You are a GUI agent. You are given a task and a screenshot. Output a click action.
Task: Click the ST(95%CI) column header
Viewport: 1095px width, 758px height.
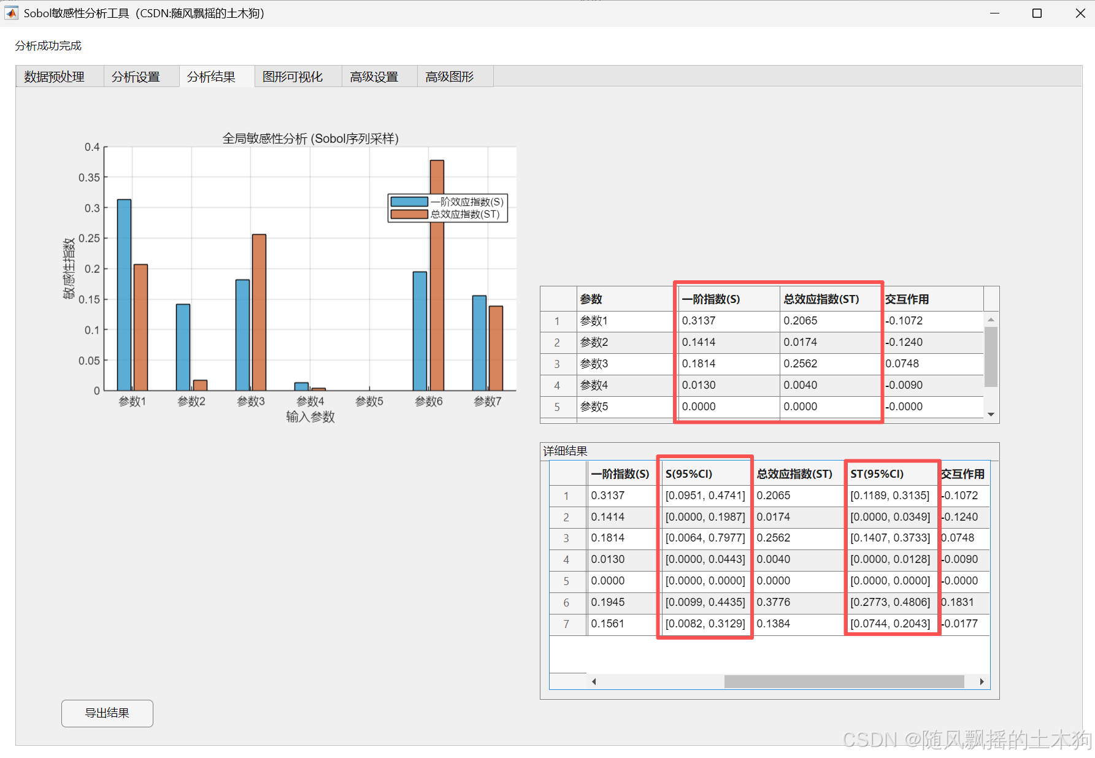pyautogui.click(x=892, y=474)
